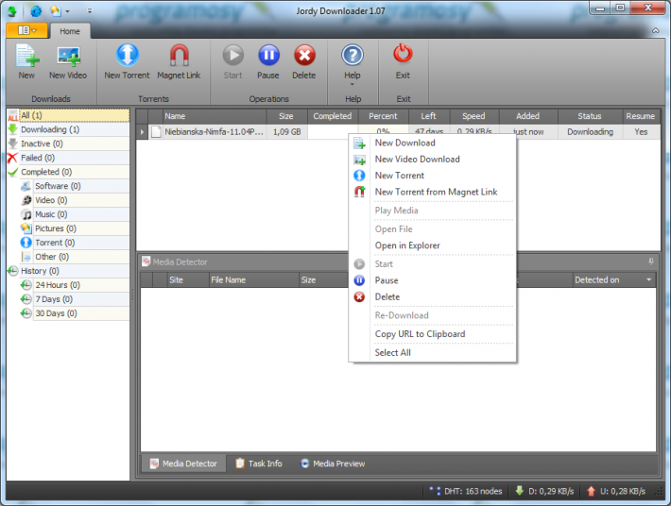Open Video (0) subcategory

click(75, 200)
